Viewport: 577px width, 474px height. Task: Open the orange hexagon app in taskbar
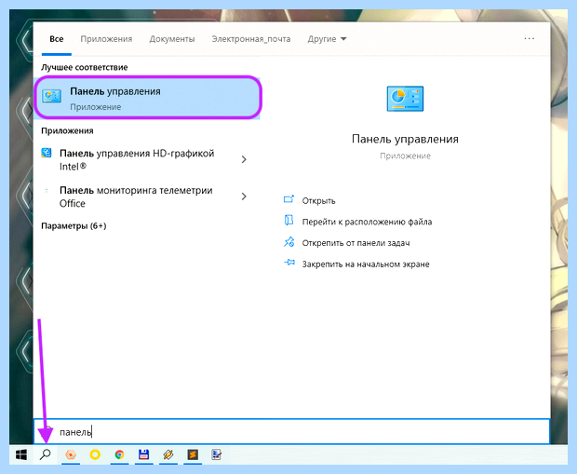point(71,454)
